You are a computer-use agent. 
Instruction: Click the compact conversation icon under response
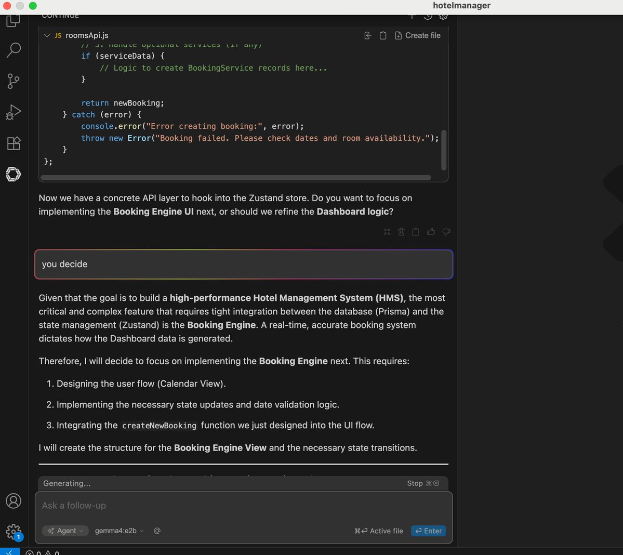387,232
